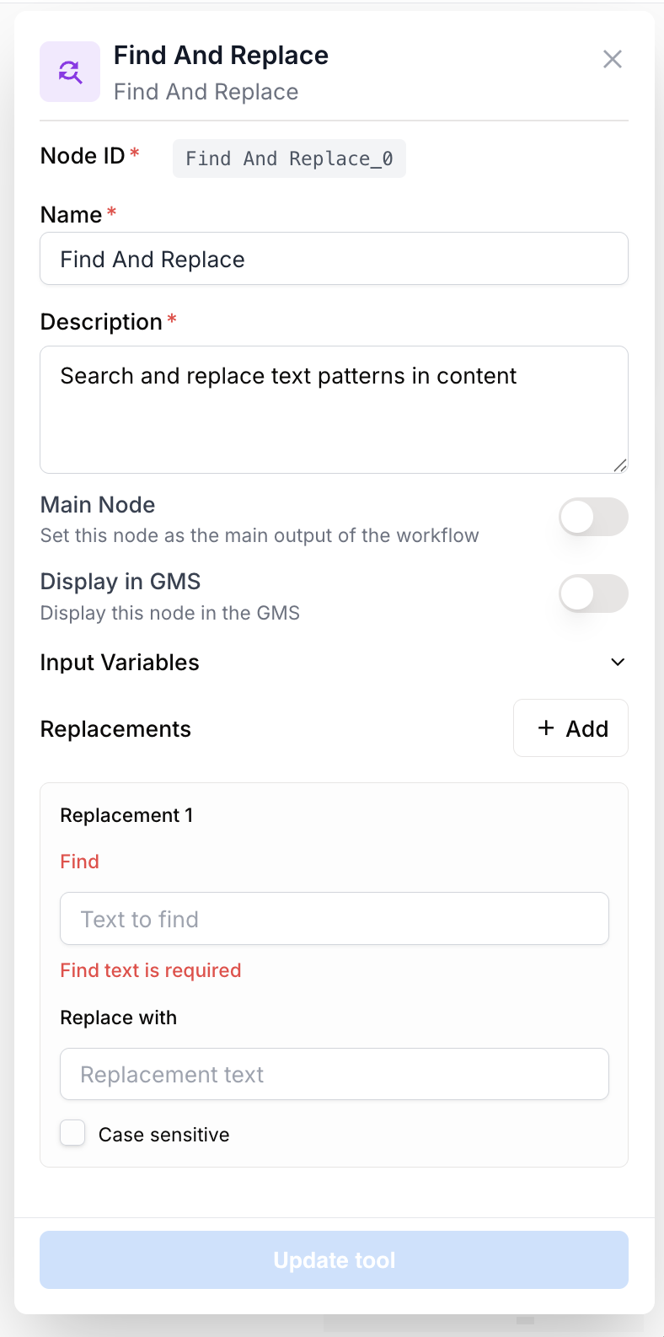
Task: Click the Replacements section header
Action: 115,728
